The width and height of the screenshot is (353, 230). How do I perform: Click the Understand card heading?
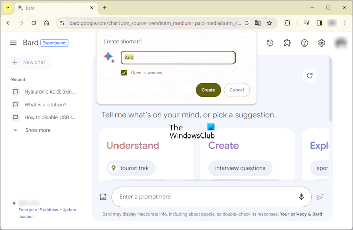click(x=133, y=145)
